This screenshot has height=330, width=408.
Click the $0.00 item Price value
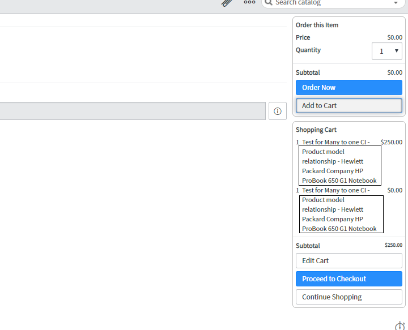(394, 38)
